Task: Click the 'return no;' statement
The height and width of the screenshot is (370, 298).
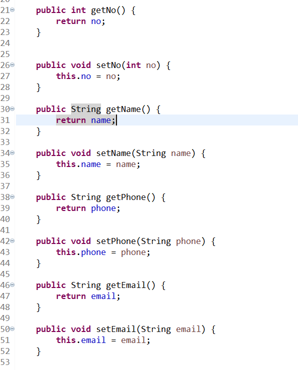Action: (80, 21)
